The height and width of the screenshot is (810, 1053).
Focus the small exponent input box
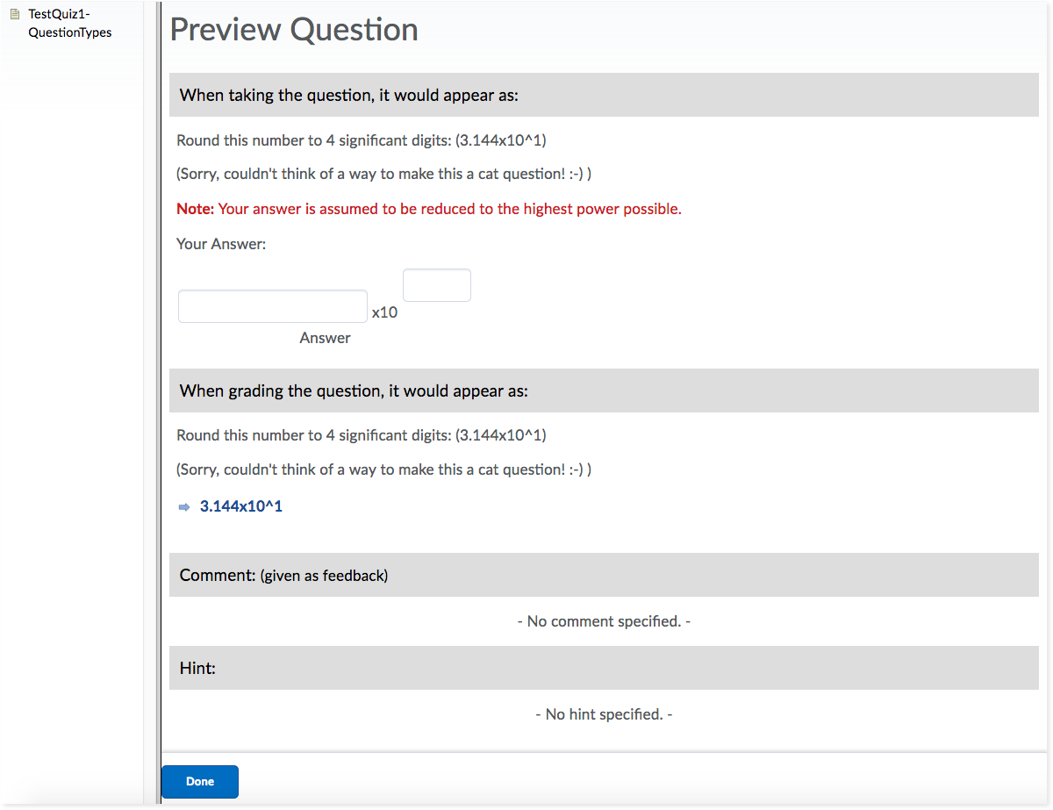tap(436, 285)
